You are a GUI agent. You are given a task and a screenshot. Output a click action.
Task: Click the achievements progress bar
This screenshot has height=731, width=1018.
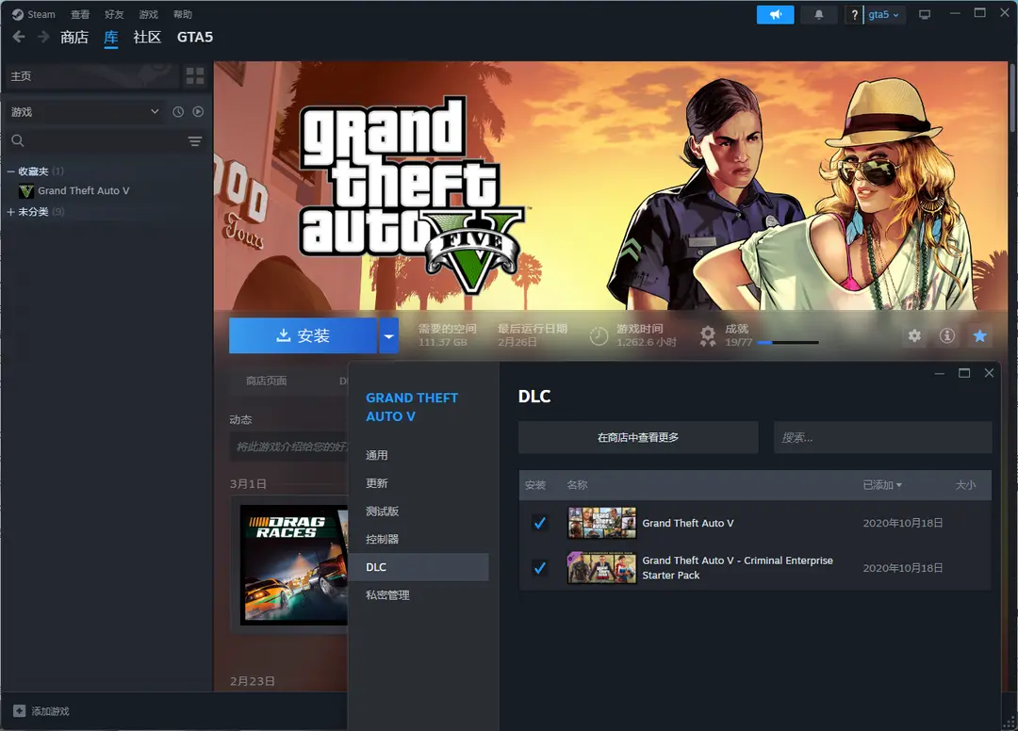click(788, 343)
